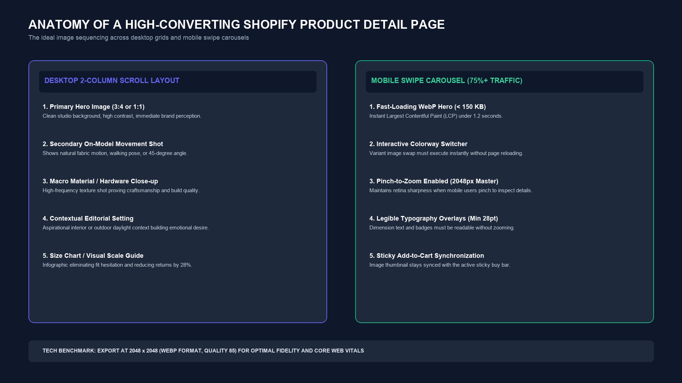Select '1. Fast-Loading WebP Hero (< 150 KB)'
This screenshot has height=383, width=682.
tap(428, 107)
